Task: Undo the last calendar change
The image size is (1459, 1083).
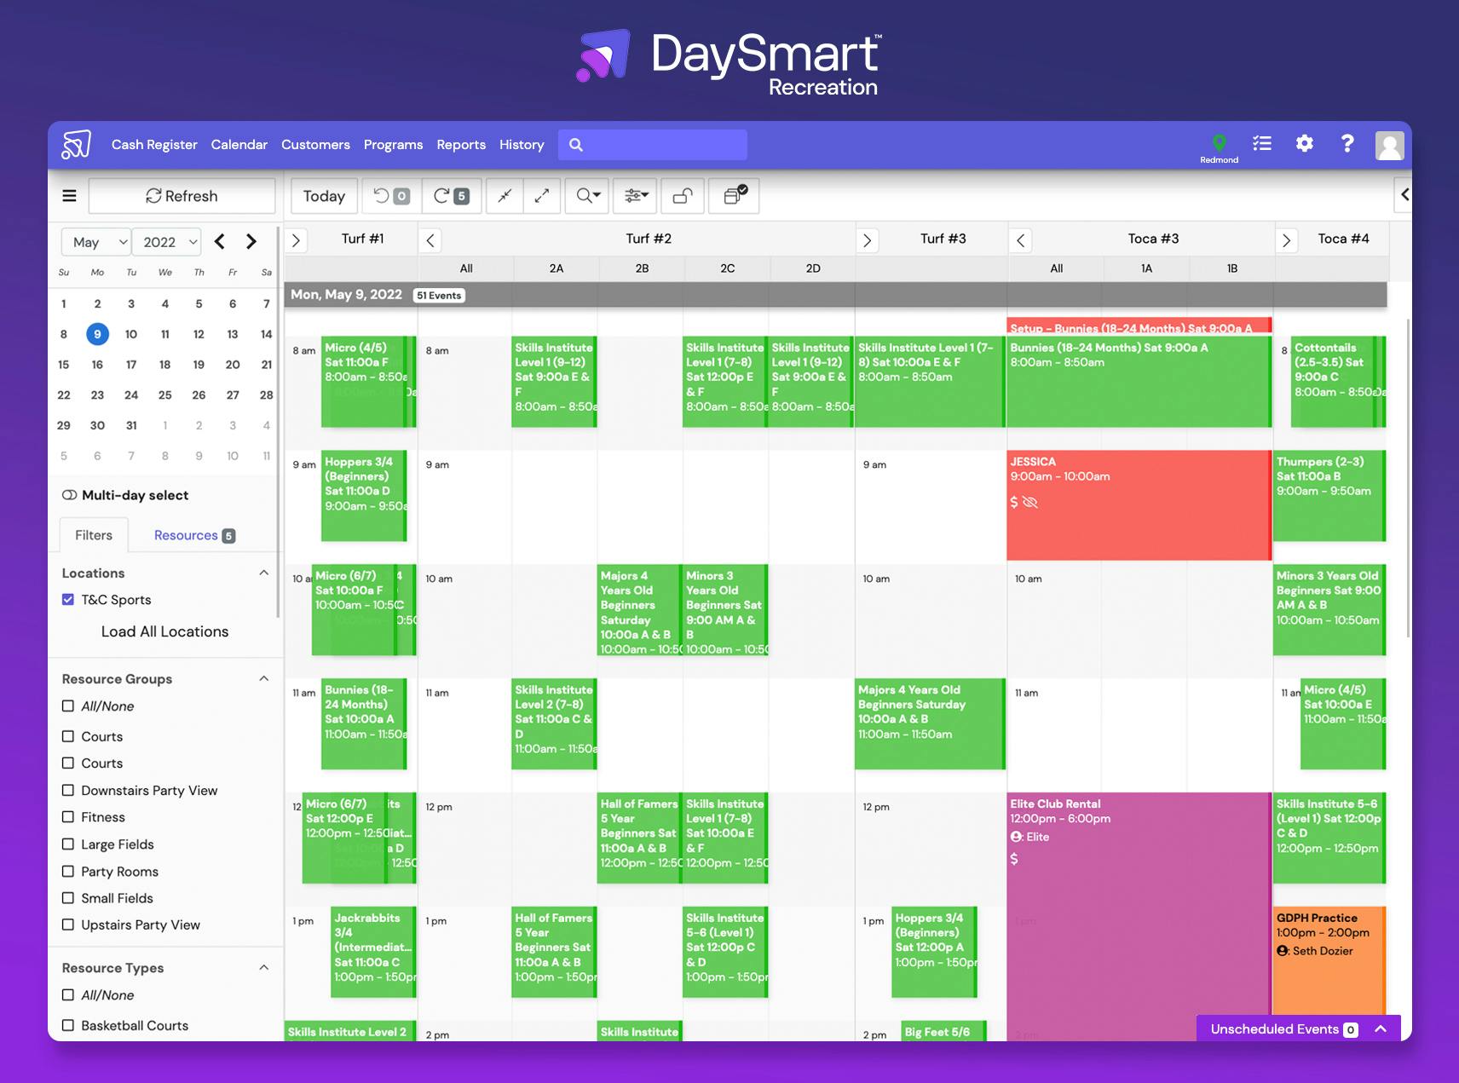Action: tap(383, 195)
